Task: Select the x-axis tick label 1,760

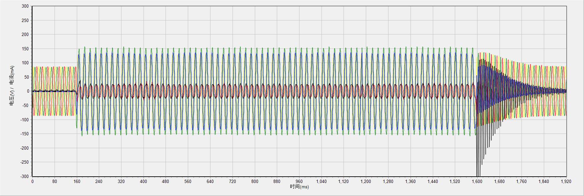Action: point(522,182)
